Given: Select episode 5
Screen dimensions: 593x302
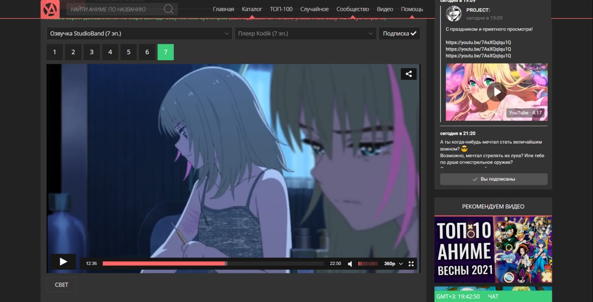Looking at the screenshot, I should point(129,52).
